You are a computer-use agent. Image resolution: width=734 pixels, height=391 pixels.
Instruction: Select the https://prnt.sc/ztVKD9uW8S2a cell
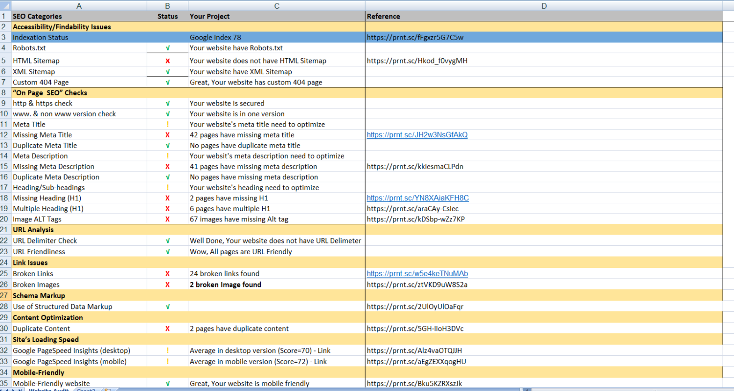point(544,284)
